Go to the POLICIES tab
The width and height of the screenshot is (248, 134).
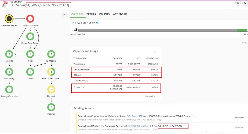pos(104,14)
